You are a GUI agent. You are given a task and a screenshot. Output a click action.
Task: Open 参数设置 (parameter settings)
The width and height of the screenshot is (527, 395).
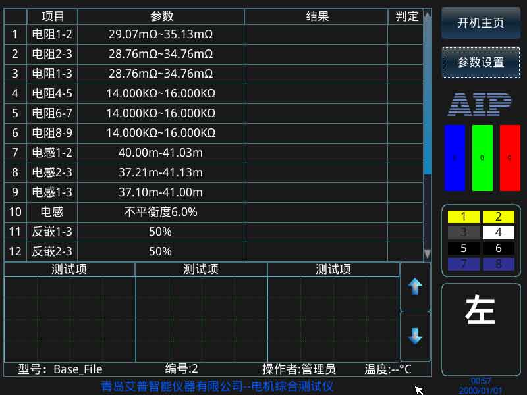[482, 63]
